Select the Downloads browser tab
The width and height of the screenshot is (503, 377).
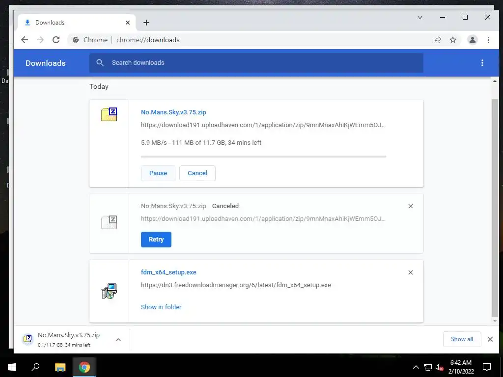click(x=76, y=23)
